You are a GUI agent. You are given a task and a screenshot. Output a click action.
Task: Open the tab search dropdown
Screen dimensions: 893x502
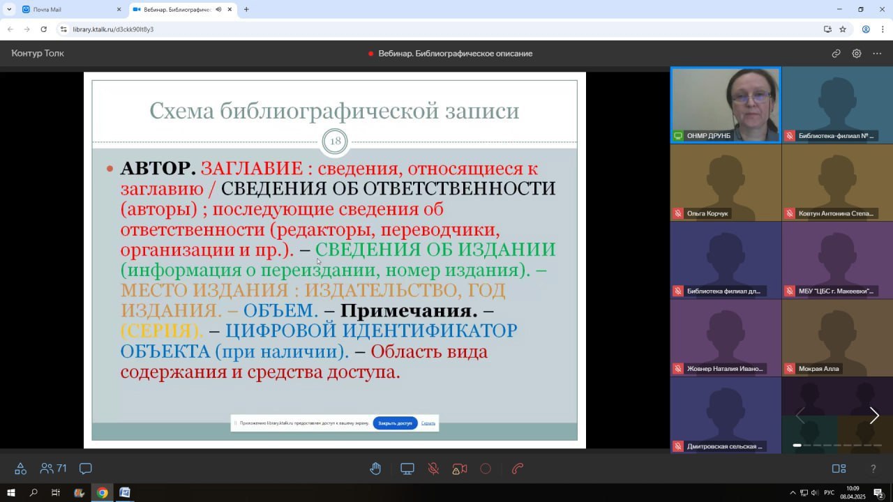[8, 9]
